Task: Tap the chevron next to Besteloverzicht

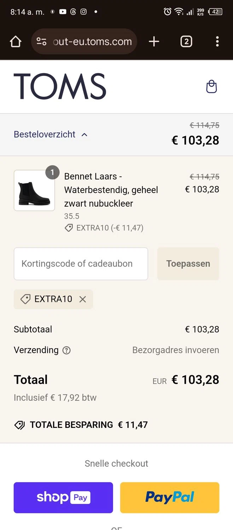Action: click(85, 135)
